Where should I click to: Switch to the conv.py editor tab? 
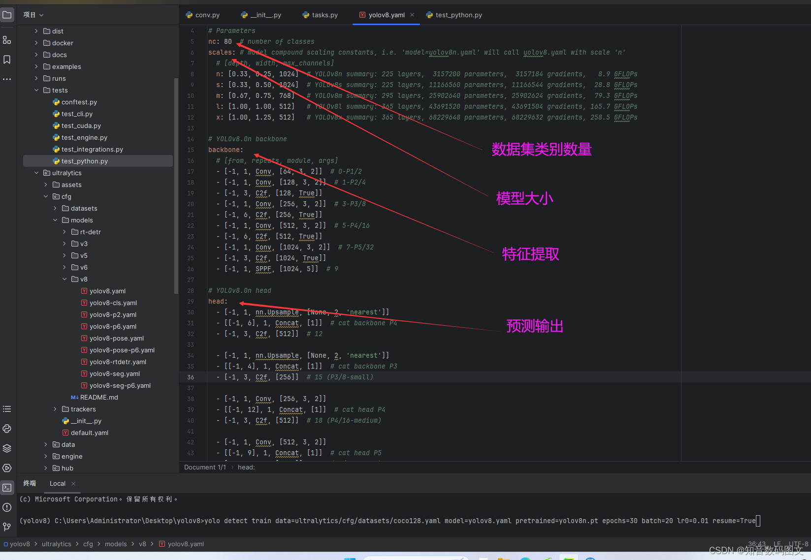(203, 15)
